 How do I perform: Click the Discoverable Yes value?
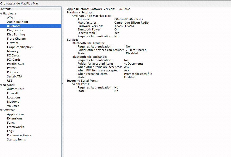[x=117, y=33]
